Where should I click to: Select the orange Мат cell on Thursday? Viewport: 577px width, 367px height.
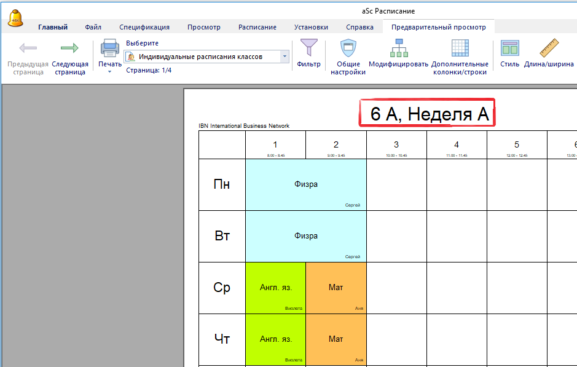(x=336, y=339)
